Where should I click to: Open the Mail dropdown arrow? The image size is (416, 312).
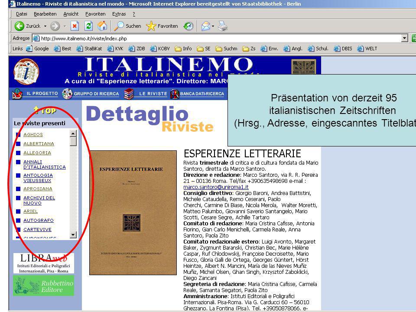pyautogui.click(x=213, y=26)
